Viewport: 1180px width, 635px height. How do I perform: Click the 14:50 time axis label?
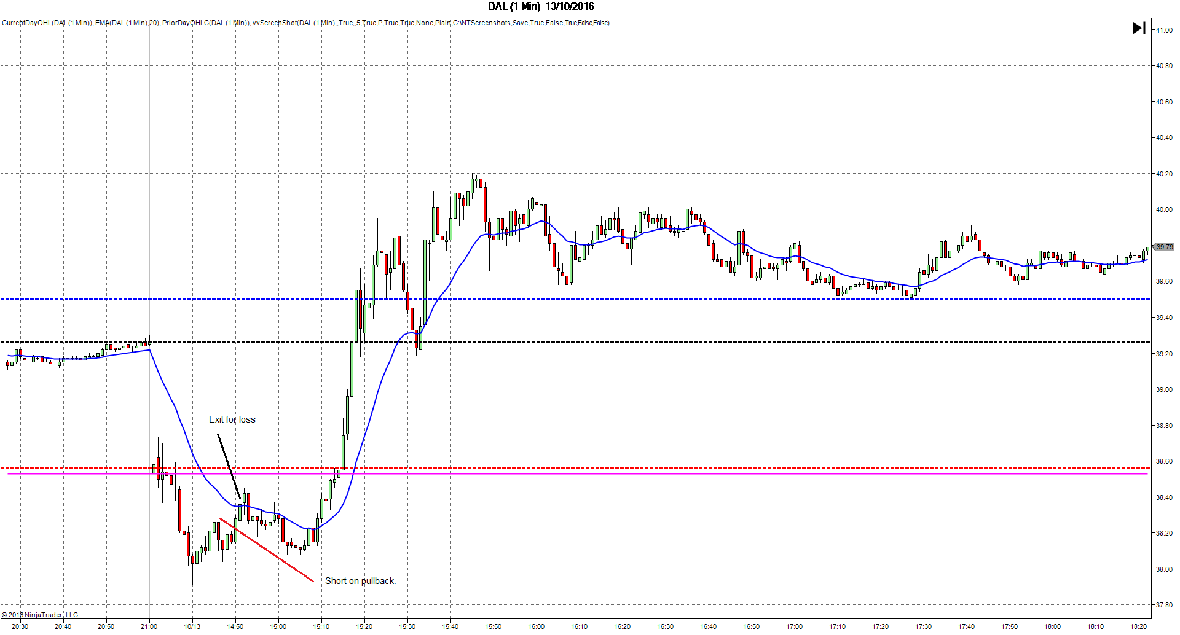point(235,626)
